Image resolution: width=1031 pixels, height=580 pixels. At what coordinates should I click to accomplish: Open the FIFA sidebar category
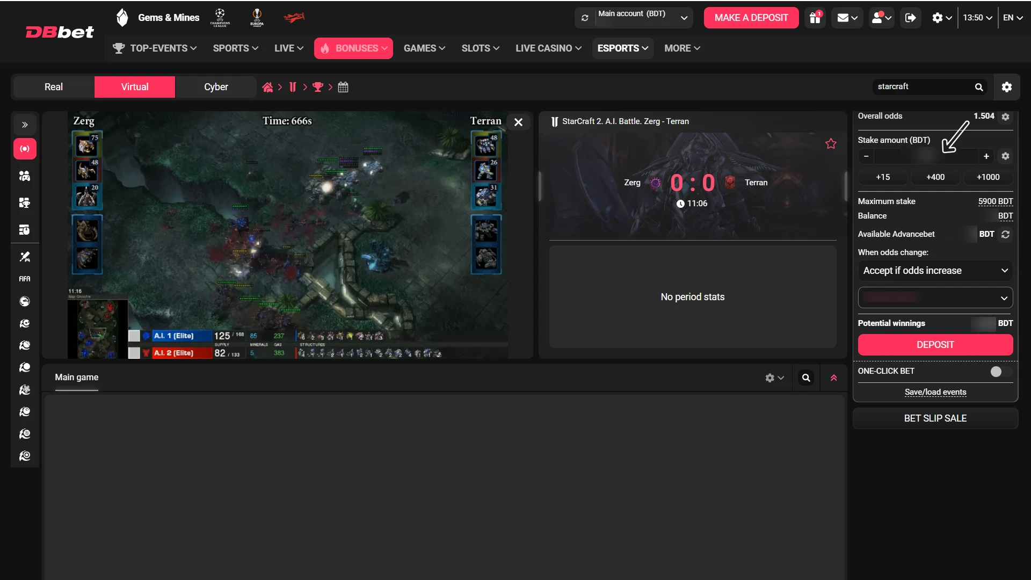pyautogui.click(x=25, y=279)
